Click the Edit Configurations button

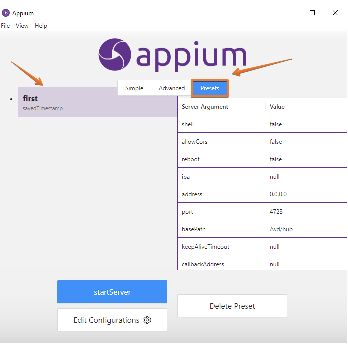[x=112, y=320]
